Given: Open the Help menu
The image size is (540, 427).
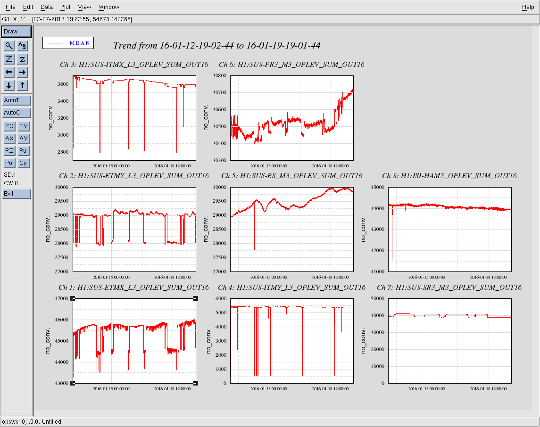Looking at the screenshot, I should (x=528, y=7).
